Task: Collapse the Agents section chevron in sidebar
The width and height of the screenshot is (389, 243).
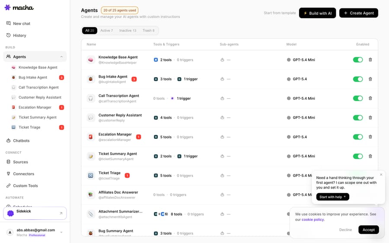Action: pyautogui.click(x=61, y=57)
